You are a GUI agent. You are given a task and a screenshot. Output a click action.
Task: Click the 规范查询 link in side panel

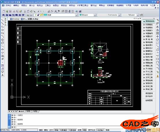[149, 93]
